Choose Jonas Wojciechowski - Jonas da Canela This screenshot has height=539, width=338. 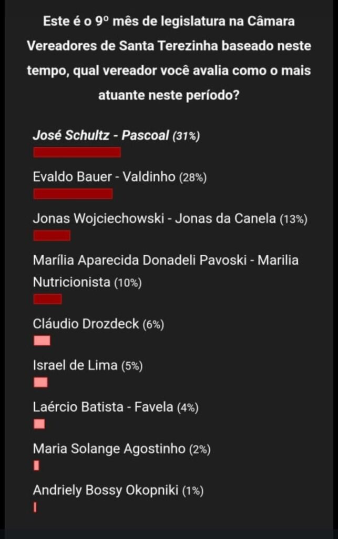pos(154,218)
